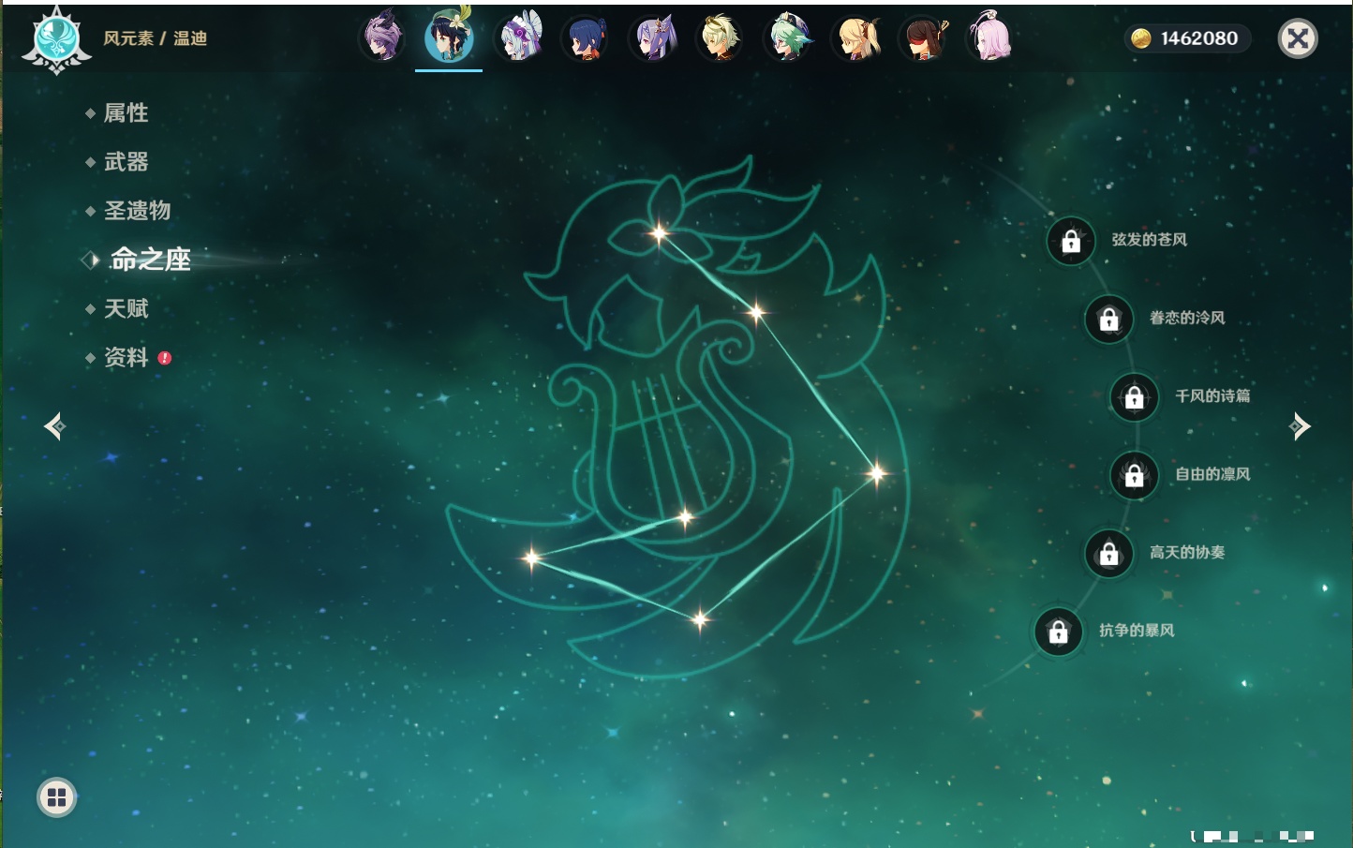Go to next character with right arrow

(1300, 426)
